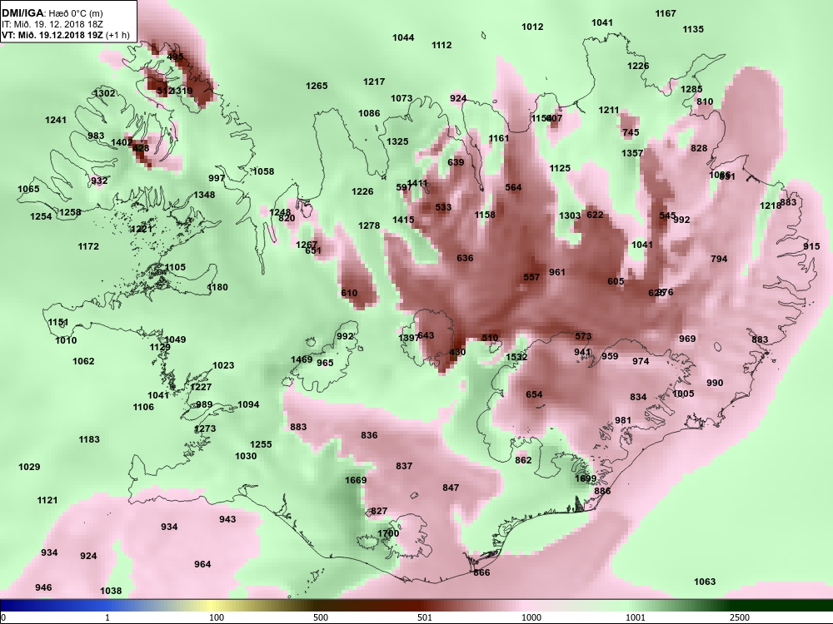Screen dimensions: 833x624
Task: Select the IT time line reading 18Z
Action: 52,24
